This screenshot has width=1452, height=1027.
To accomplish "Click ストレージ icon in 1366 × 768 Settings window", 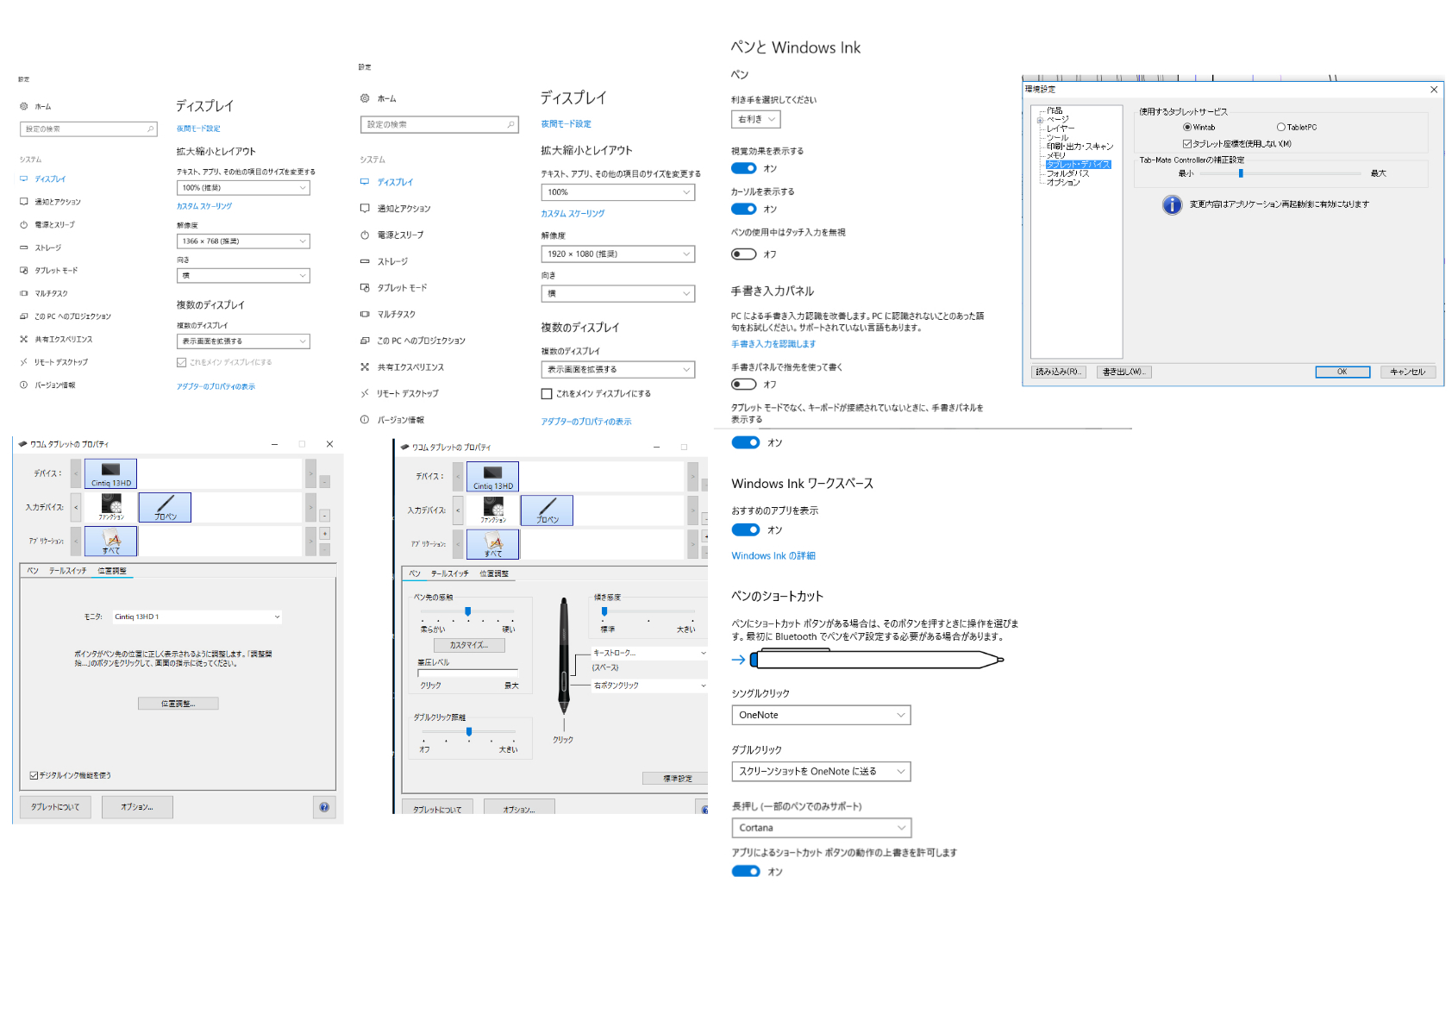I will [x=24, y=247].
